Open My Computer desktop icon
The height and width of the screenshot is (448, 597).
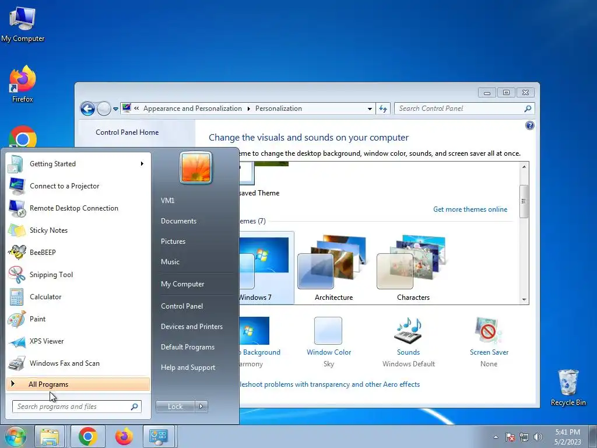(x=23, y=24)
